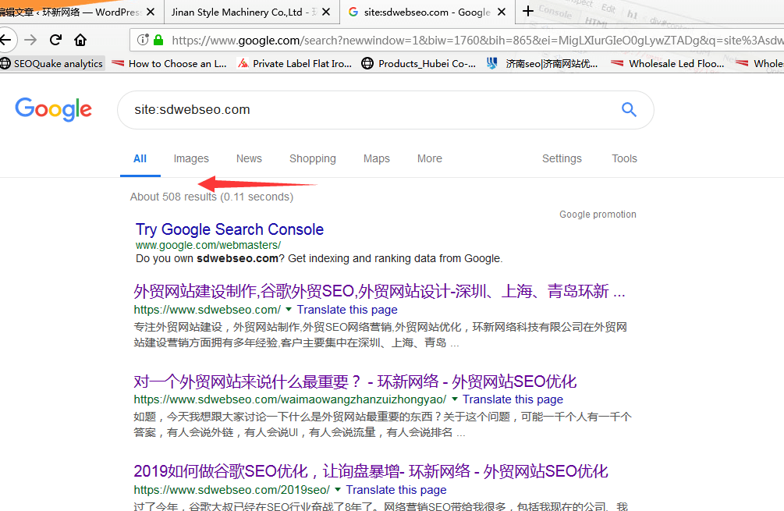Switch to News results
Viewport: 784px width, 511px height.
pyautogui.click(x=249, y=158)
